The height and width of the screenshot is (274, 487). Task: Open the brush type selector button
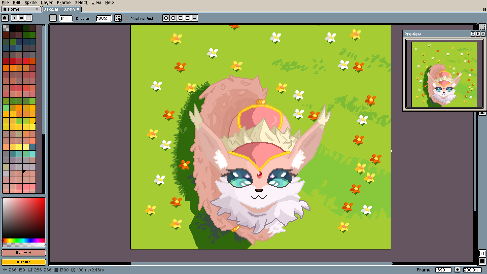53,18
